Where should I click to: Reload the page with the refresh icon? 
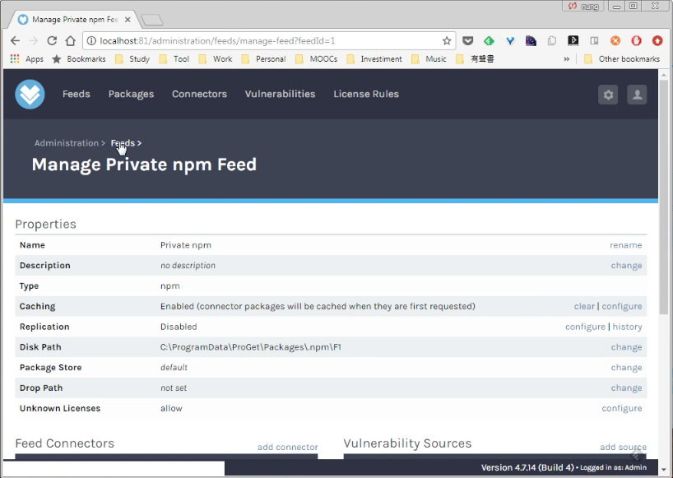(52, 41)
